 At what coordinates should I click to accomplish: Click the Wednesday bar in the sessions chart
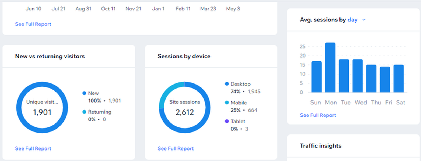(x=357, y=76)
